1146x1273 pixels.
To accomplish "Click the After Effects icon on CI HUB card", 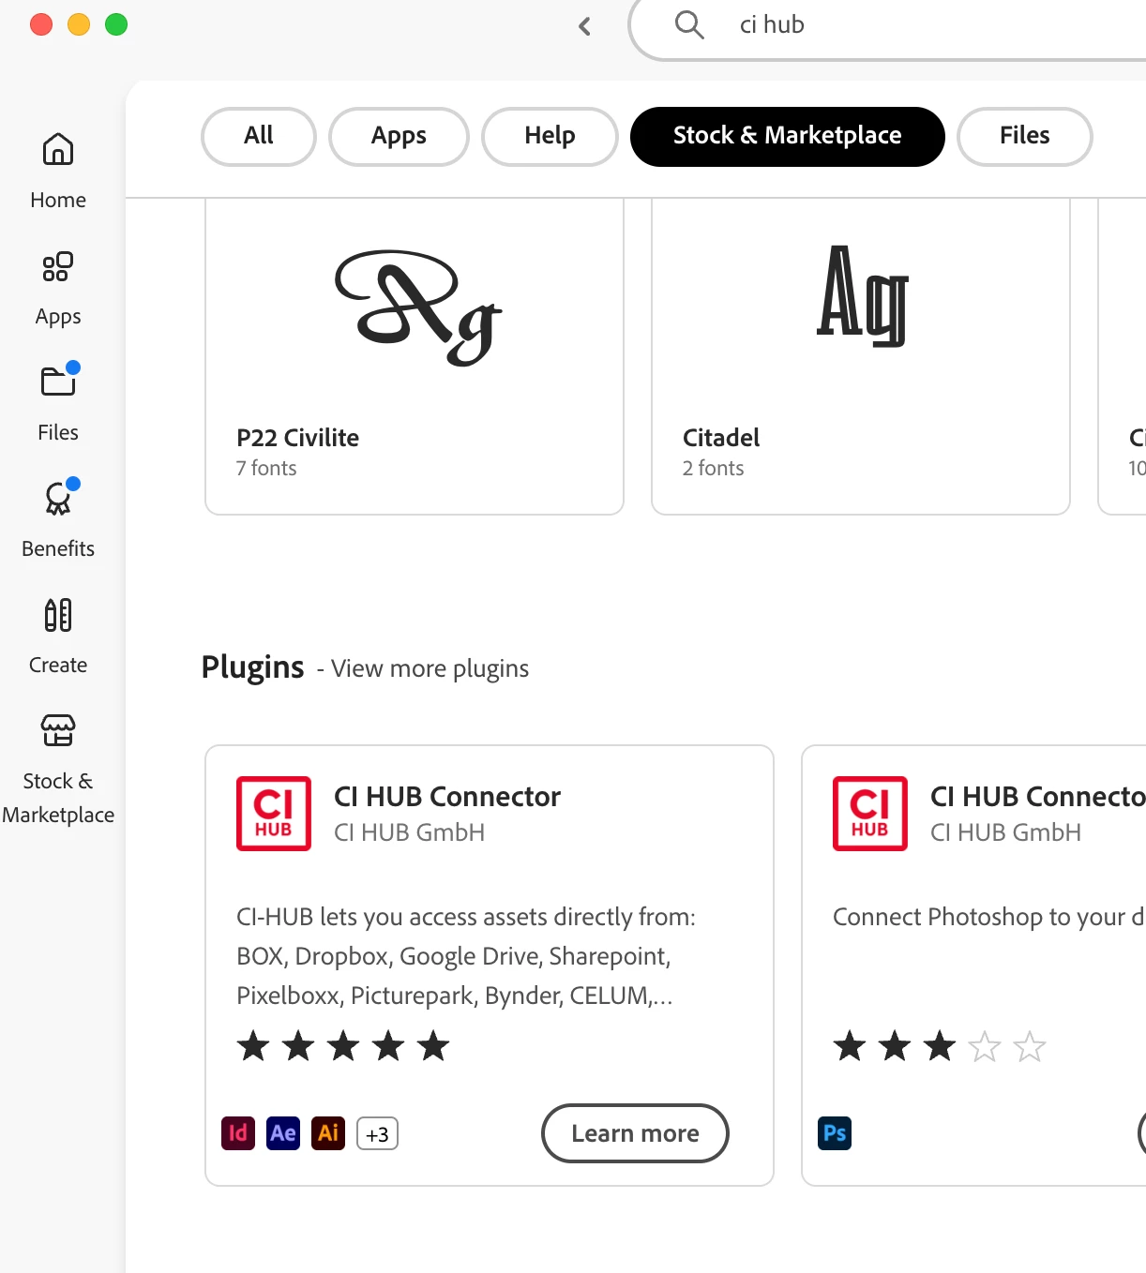I will (283, 1133).
